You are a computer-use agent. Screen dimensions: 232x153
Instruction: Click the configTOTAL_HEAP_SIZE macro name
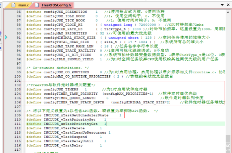point(66,42)
